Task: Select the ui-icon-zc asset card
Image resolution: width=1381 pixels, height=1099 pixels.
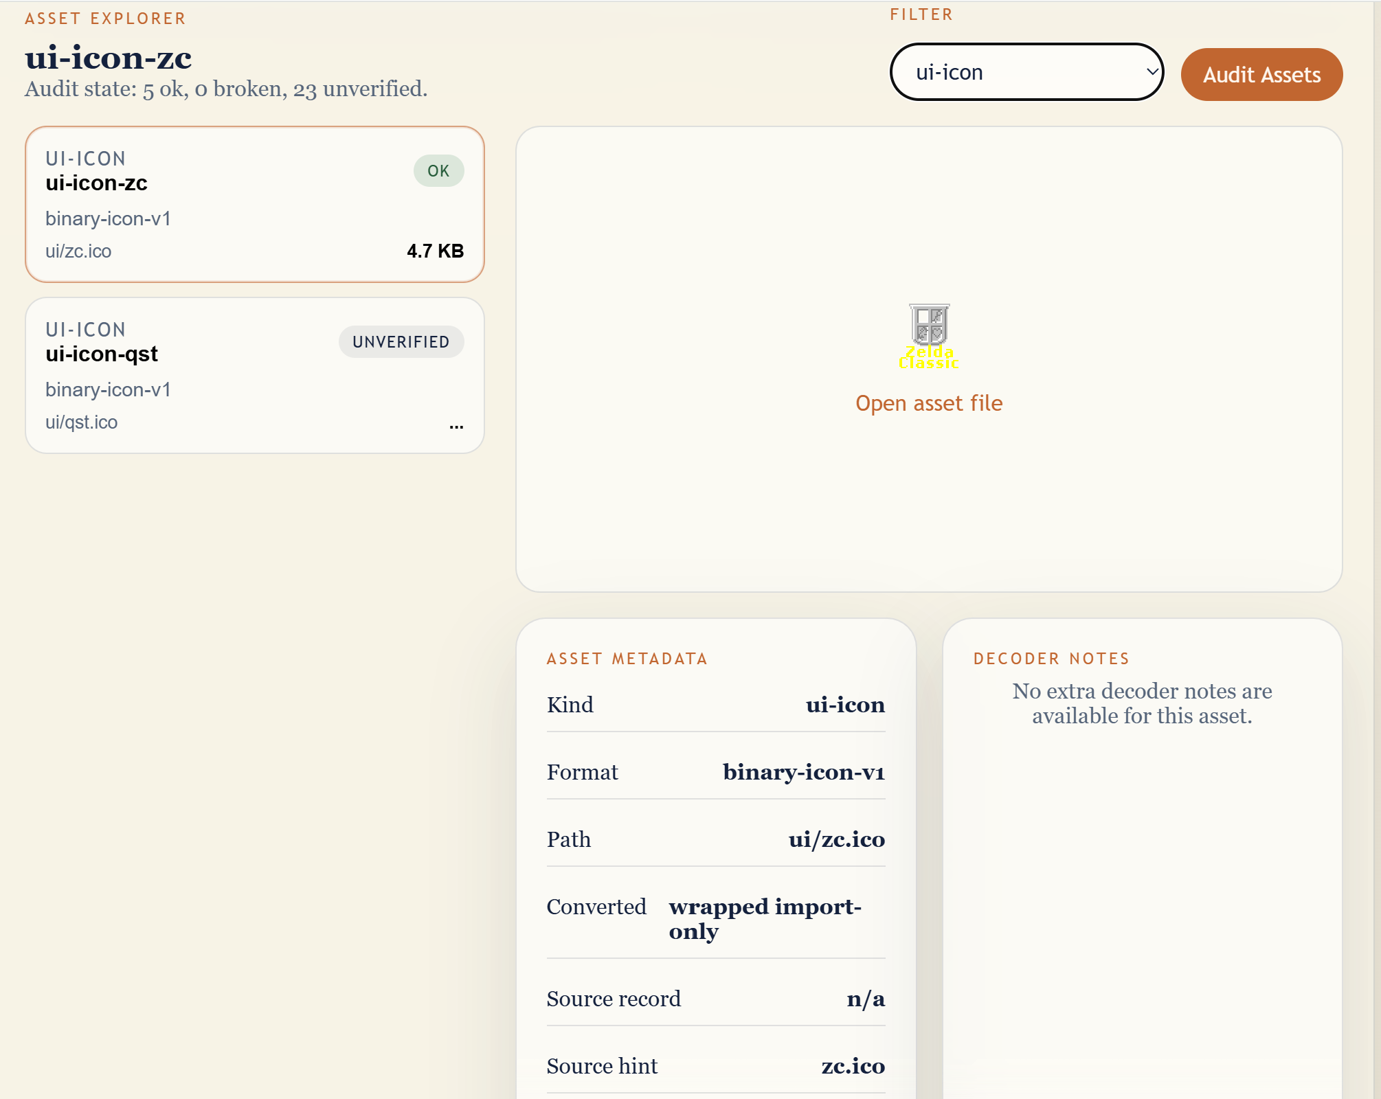Action: (x=255, y=204)
